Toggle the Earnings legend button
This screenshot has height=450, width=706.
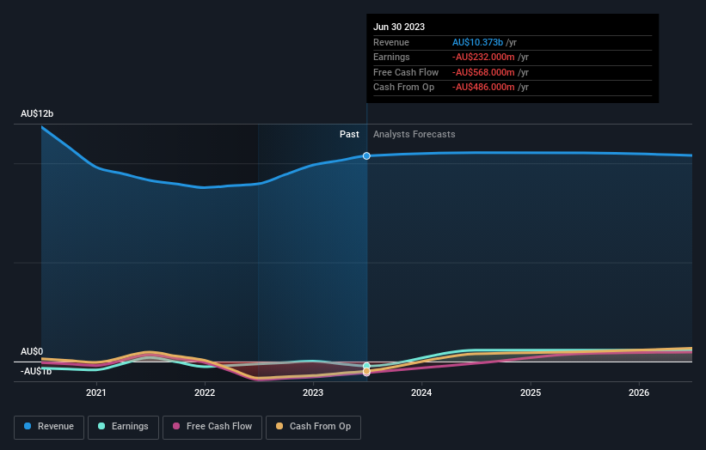123,427
